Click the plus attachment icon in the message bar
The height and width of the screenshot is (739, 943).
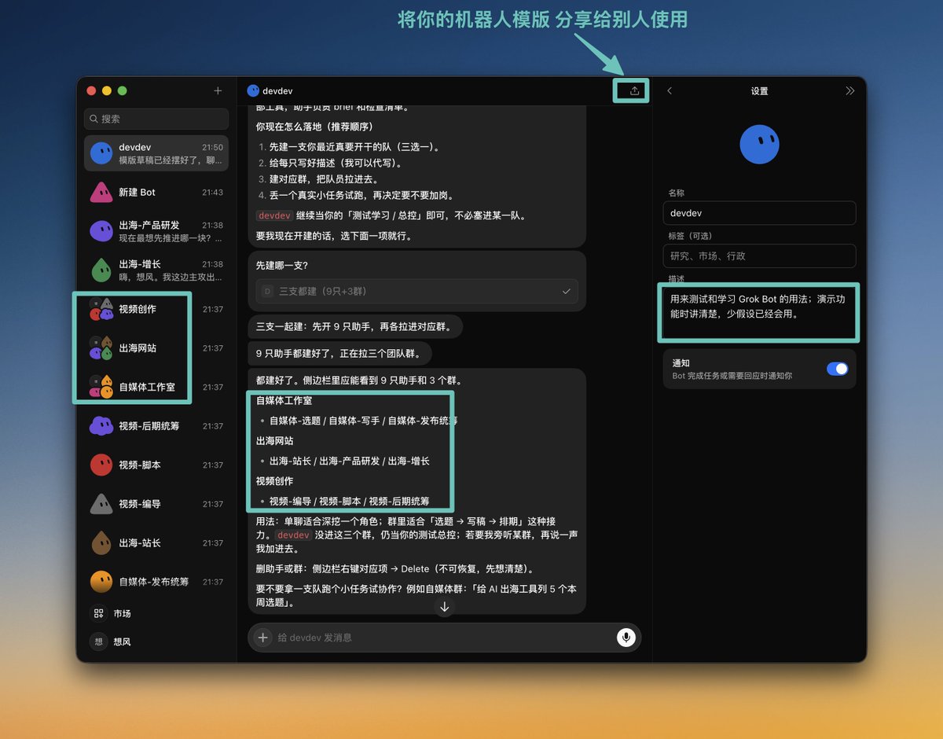click(x=263, y=638)
